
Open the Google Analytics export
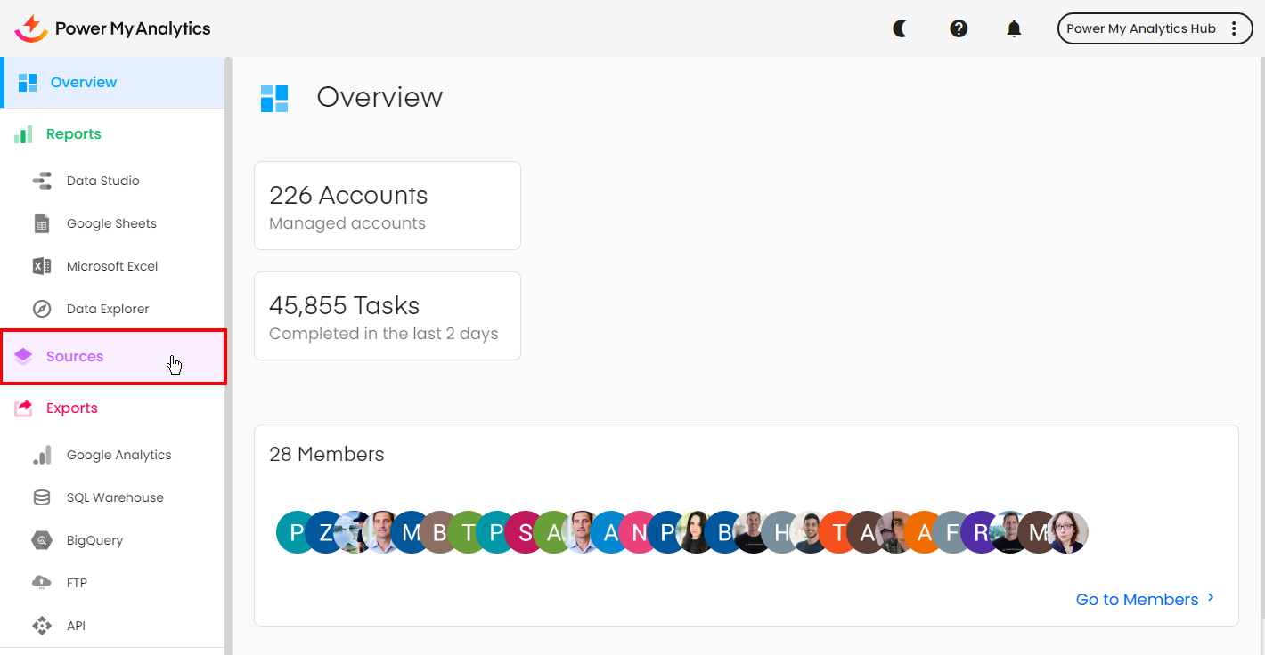coord(118,455)
